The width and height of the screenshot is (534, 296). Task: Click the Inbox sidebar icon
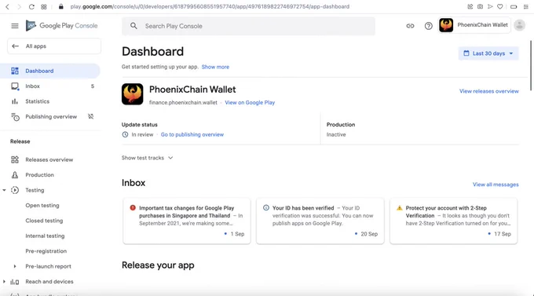15,86
